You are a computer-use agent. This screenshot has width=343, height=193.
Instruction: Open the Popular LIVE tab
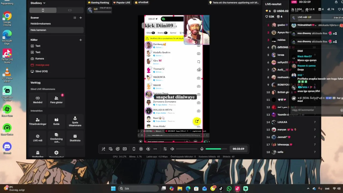pyautogui.click(x=122, y=3)
